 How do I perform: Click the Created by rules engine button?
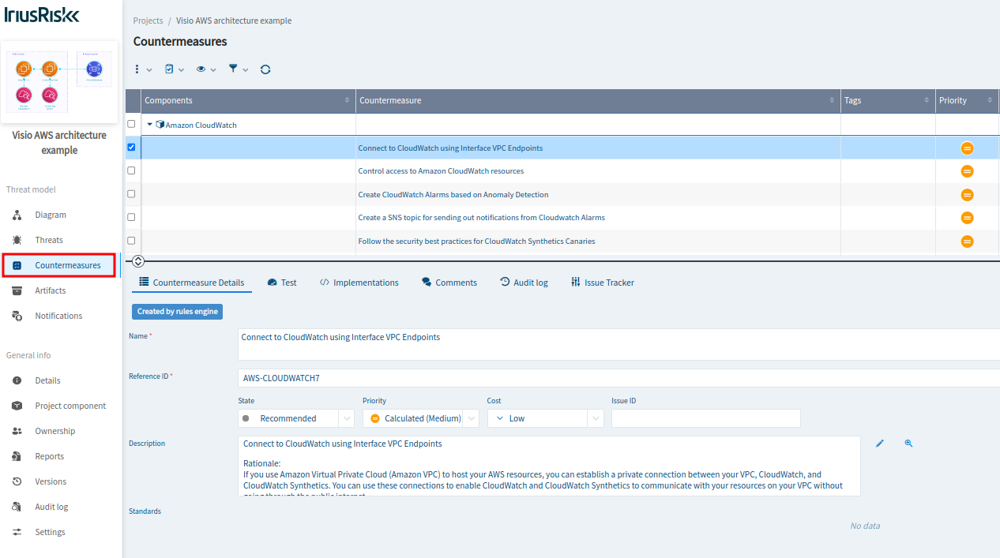pyautogui.click(x=177, y=312)
